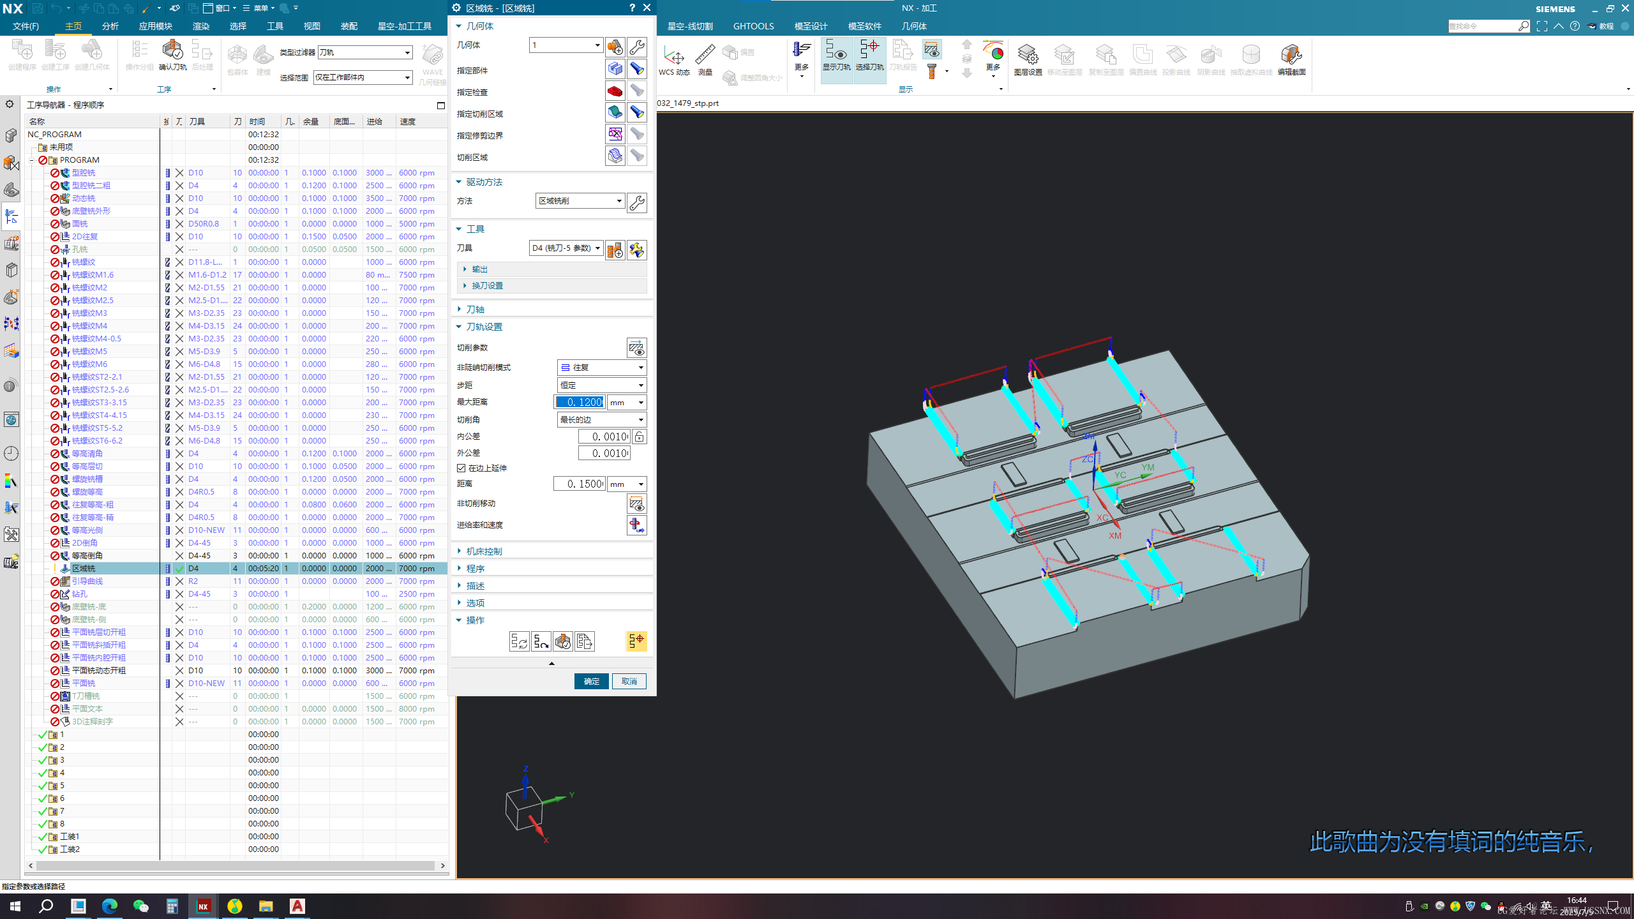Click the 外公差 0.0010 input field
Viewport: 1634px width, 919px height.
(604, 453)
